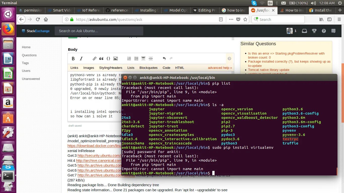The height and width of the screenshot is (193, 344).
Task: Open the "advanced help »" link
Action: [x=220, y=68]
